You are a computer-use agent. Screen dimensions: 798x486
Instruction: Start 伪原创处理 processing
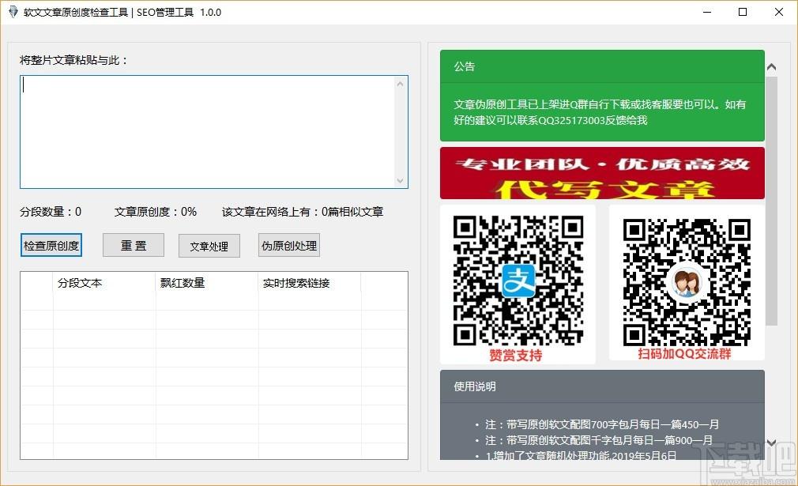(289, 245)
